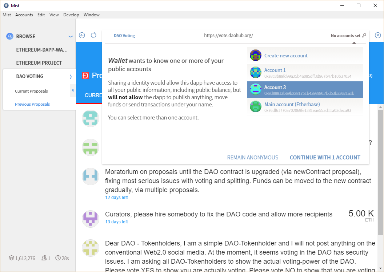The image size is (384, 272).
Task: Click the Current Proposals count badge 5
Action: pyautogui.click(x=73, y=91)
